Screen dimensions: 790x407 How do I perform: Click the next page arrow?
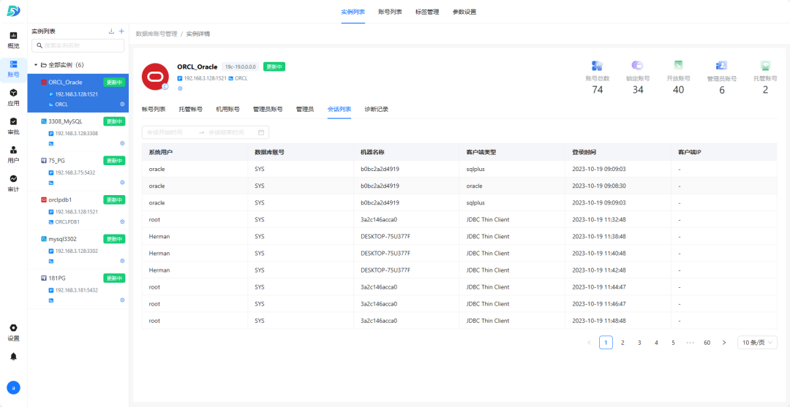pyautogui.click(x=724, y=343)
